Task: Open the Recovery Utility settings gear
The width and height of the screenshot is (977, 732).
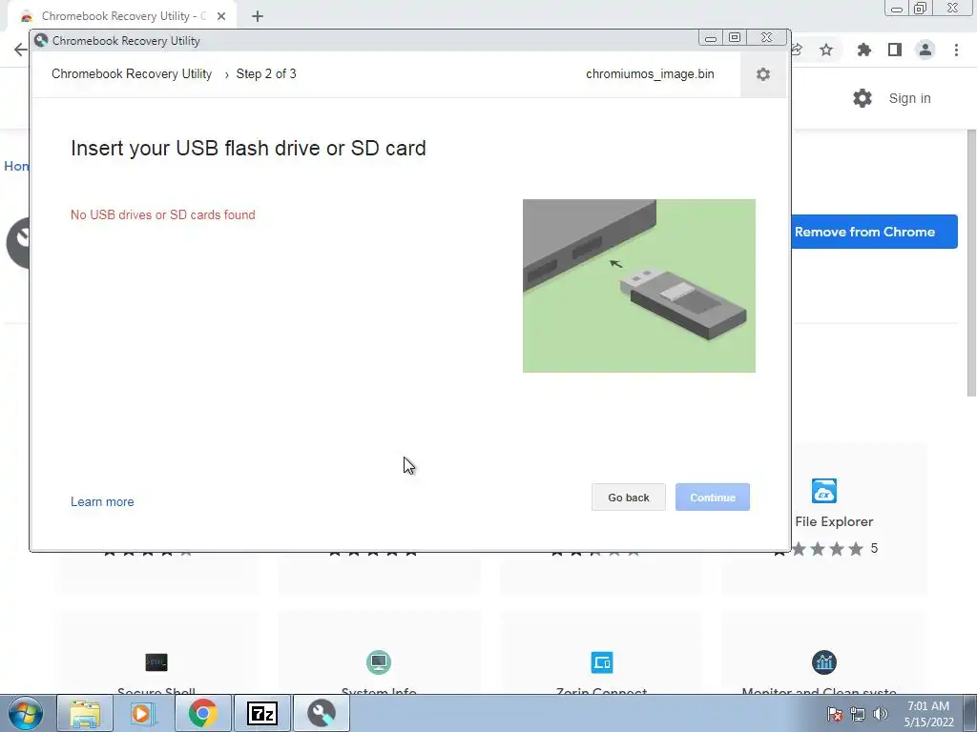Action: click(762, 74)
